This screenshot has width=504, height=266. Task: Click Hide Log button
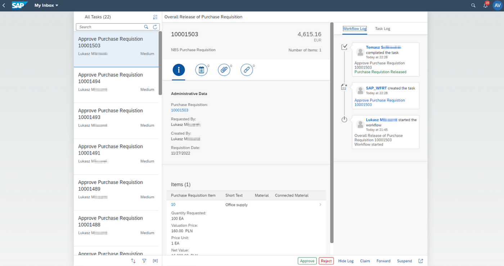coord(346,261)
